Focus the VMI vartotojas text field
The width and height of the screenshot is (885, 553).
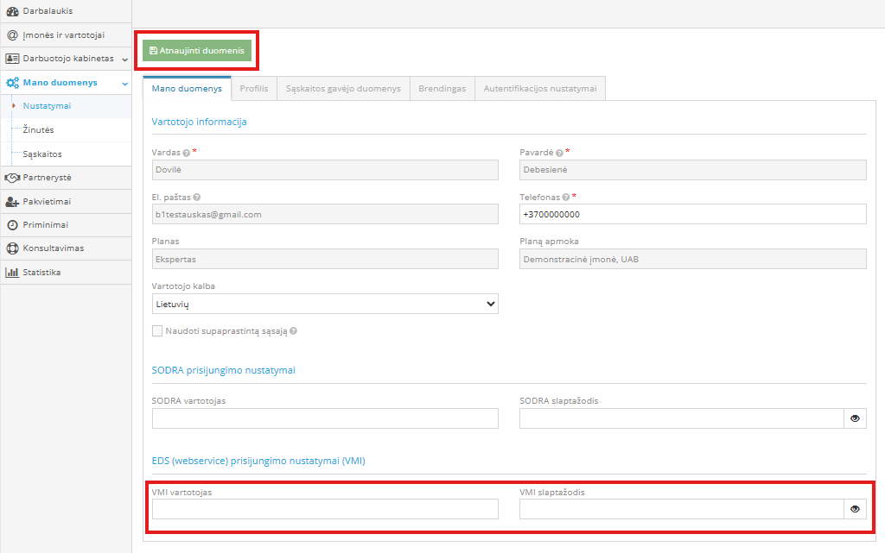(325, 509)
